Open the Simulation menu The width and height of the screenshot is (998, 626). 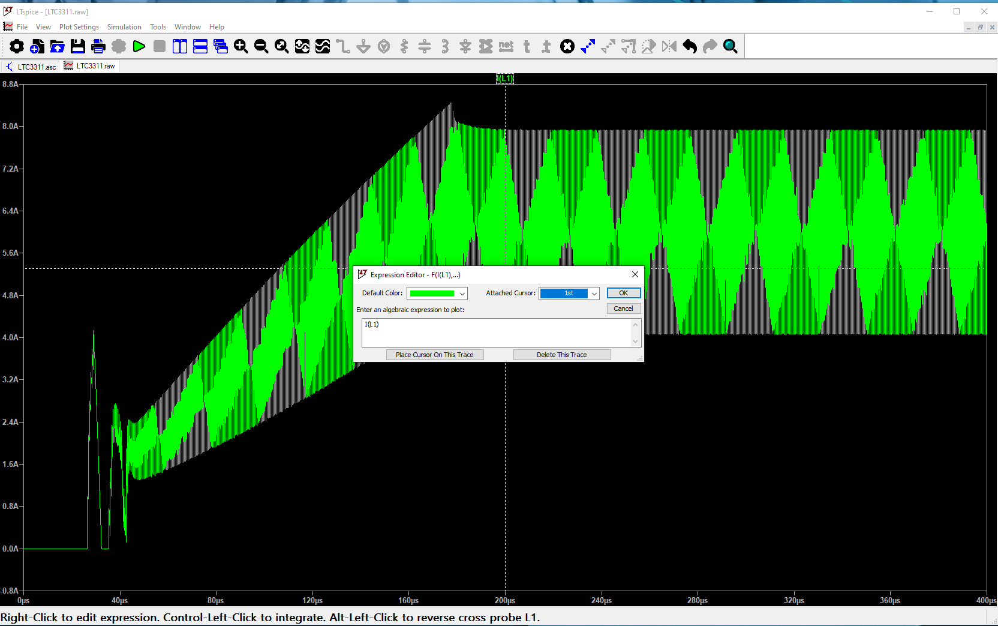click(124, 27)
